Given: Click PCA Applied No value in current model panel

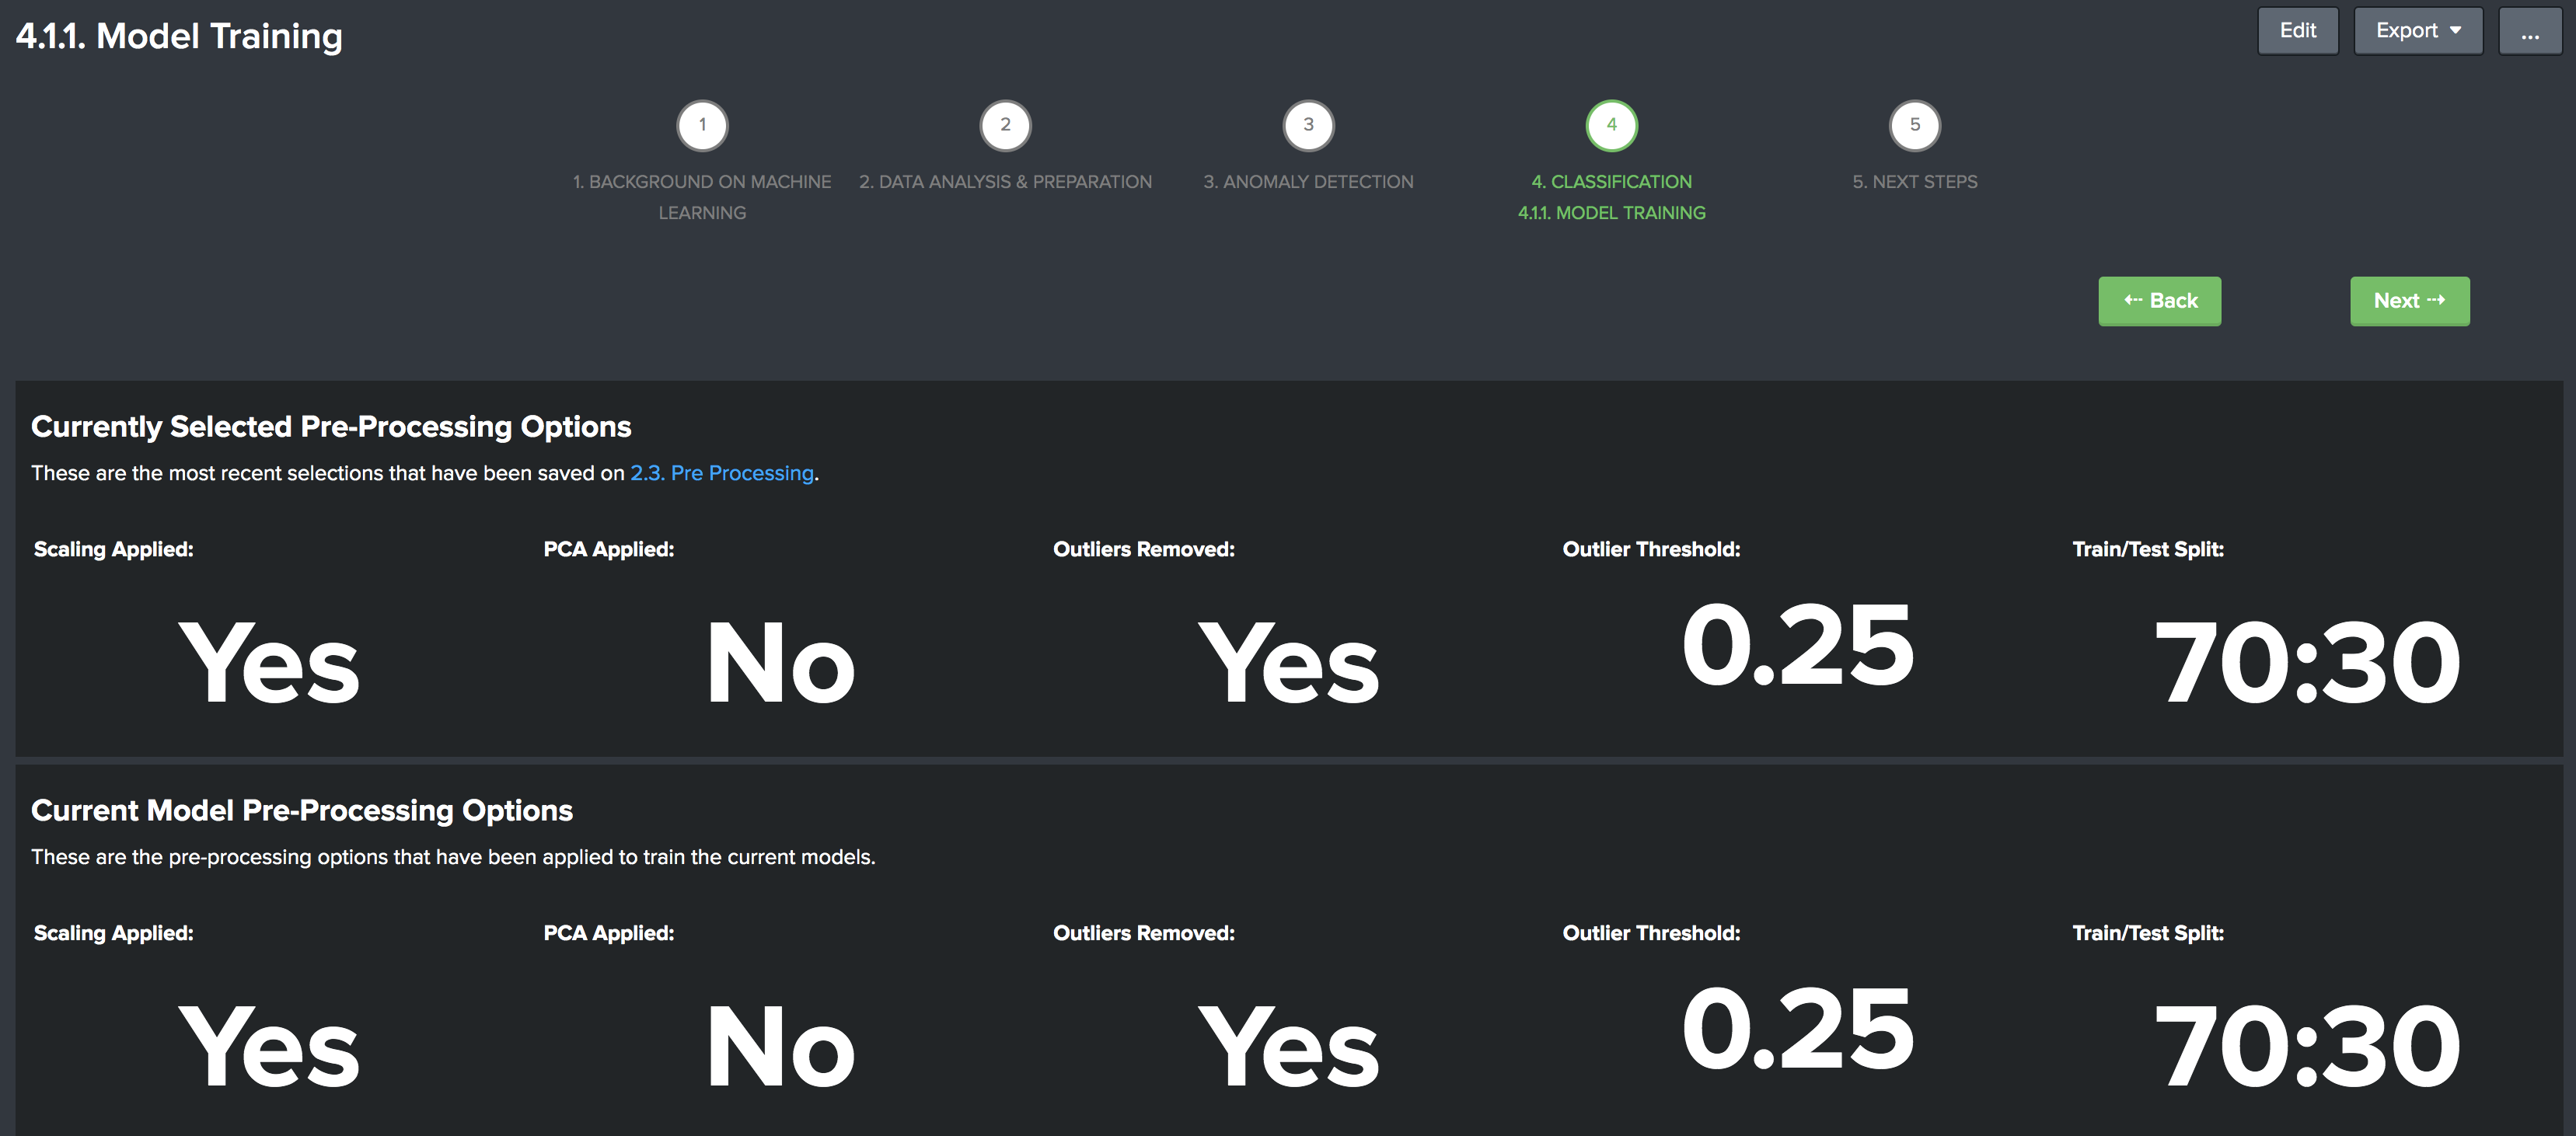Looking at the screenshot, I should [780, 1046].
